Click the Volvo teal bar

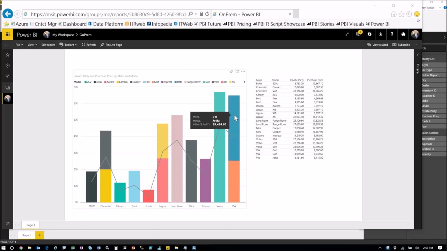[x=220, y=147]
